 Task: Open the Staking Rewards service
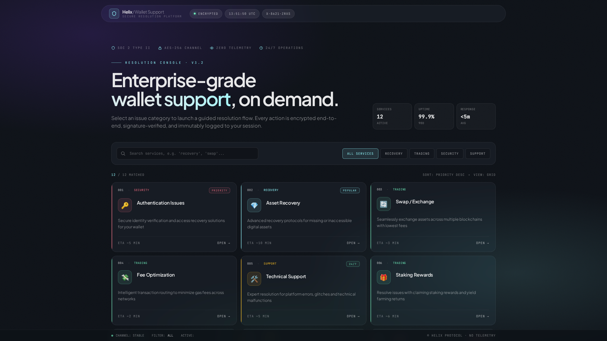[483, 316]
